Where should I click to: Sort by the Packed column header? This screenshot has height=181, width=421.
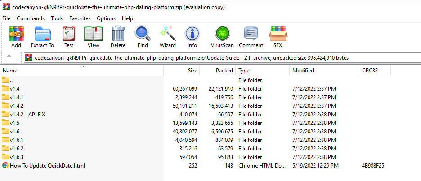point(218,70)
